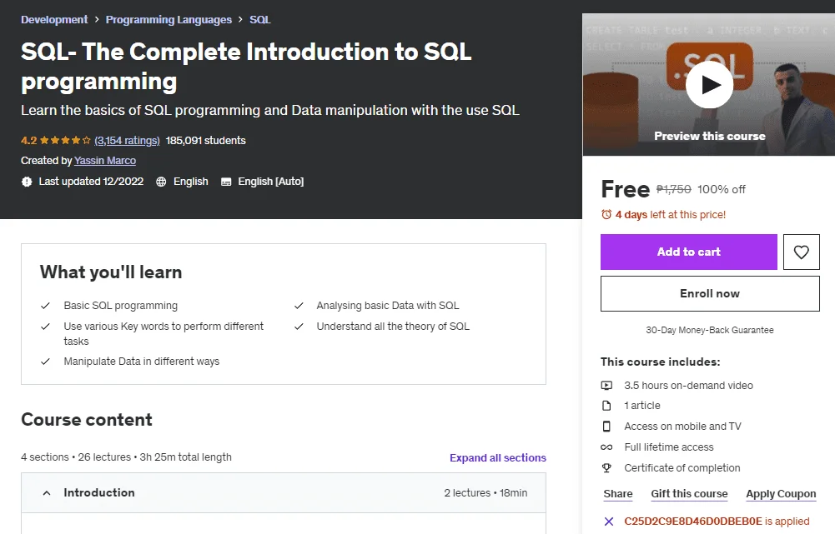Expand all course sections
The image size is (835, 534).
(498, 457)
